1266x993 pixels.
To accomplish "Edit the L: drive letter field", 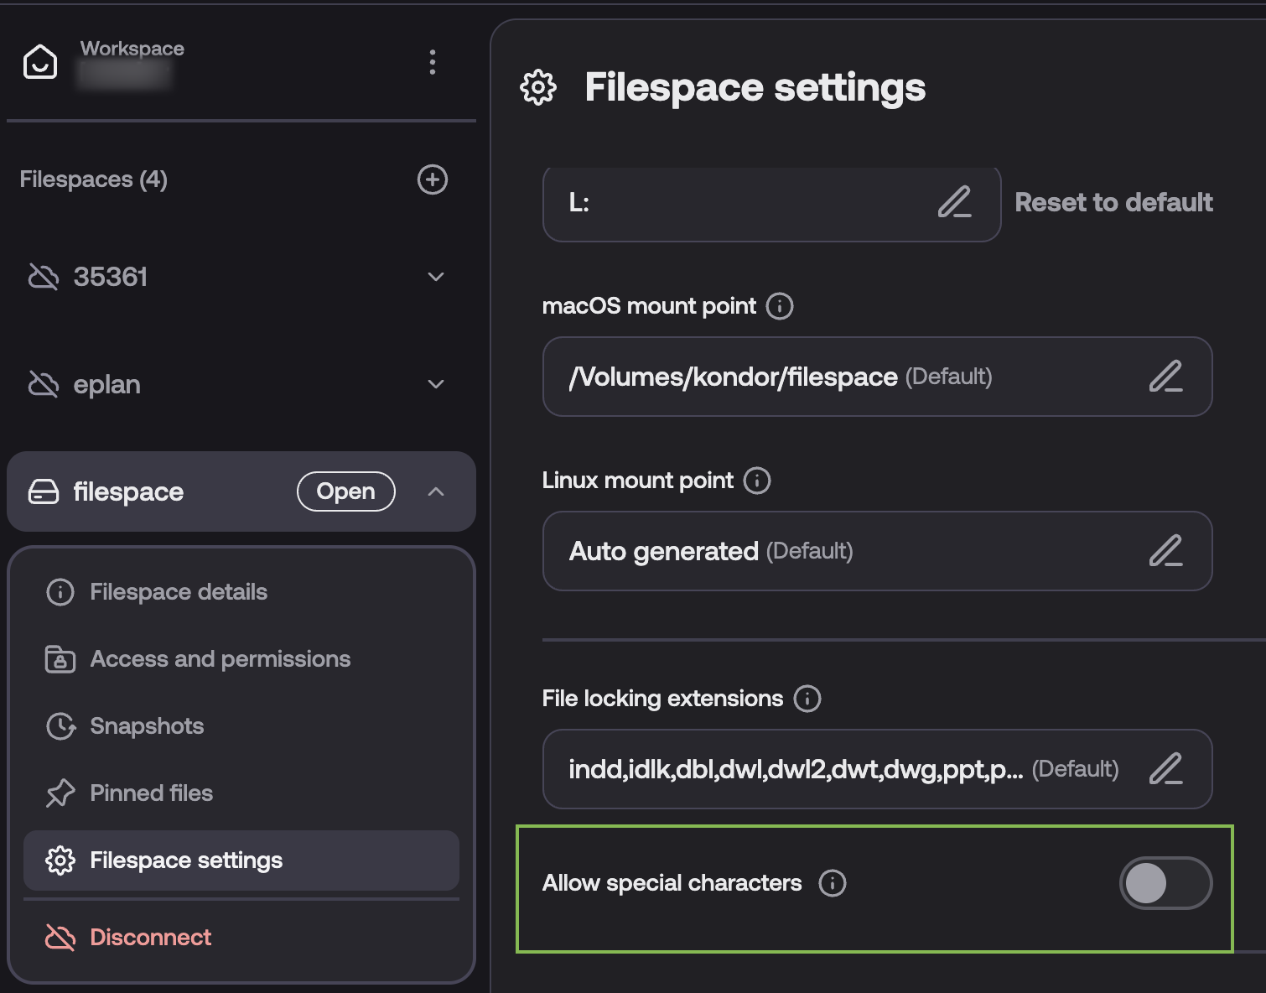I will coord(954,202).
